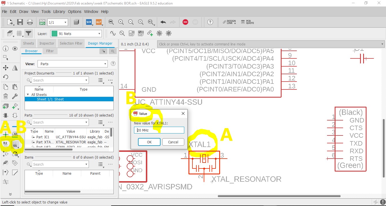The height and width of the screenshot is (206, 386).
Task: Select the Name tool R2 icon
Action: [5, 144]
